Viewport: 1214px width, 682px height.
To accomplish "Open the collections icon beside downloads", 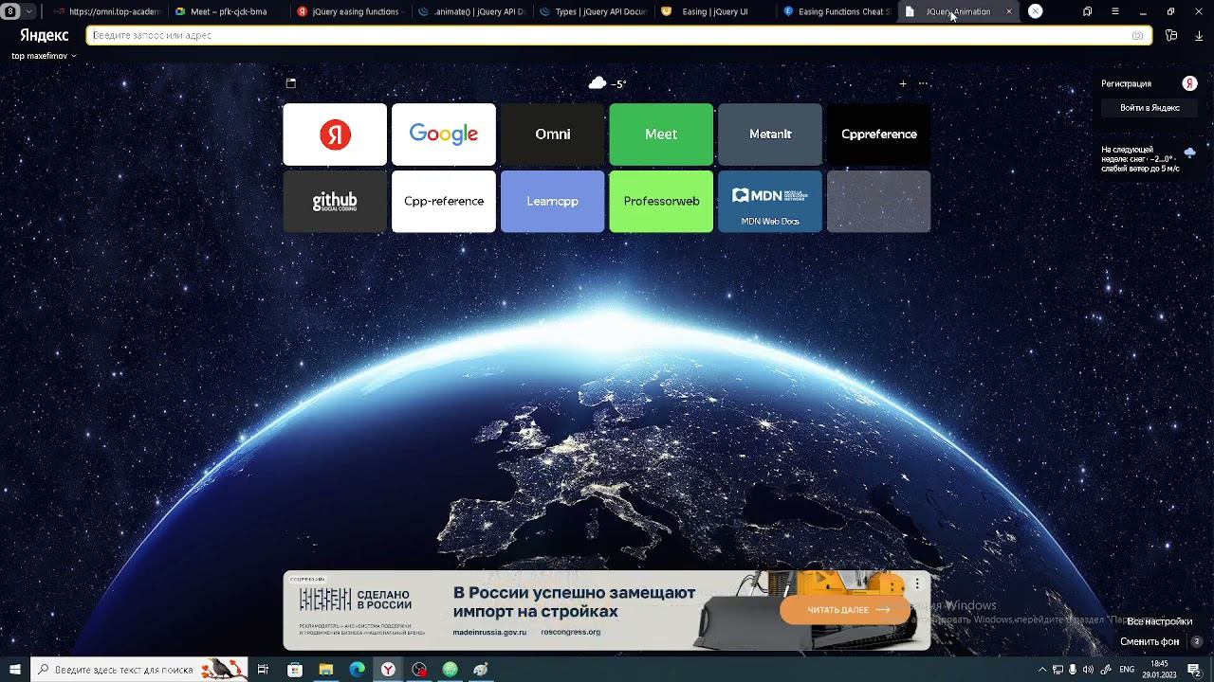I will point(1171,35).
